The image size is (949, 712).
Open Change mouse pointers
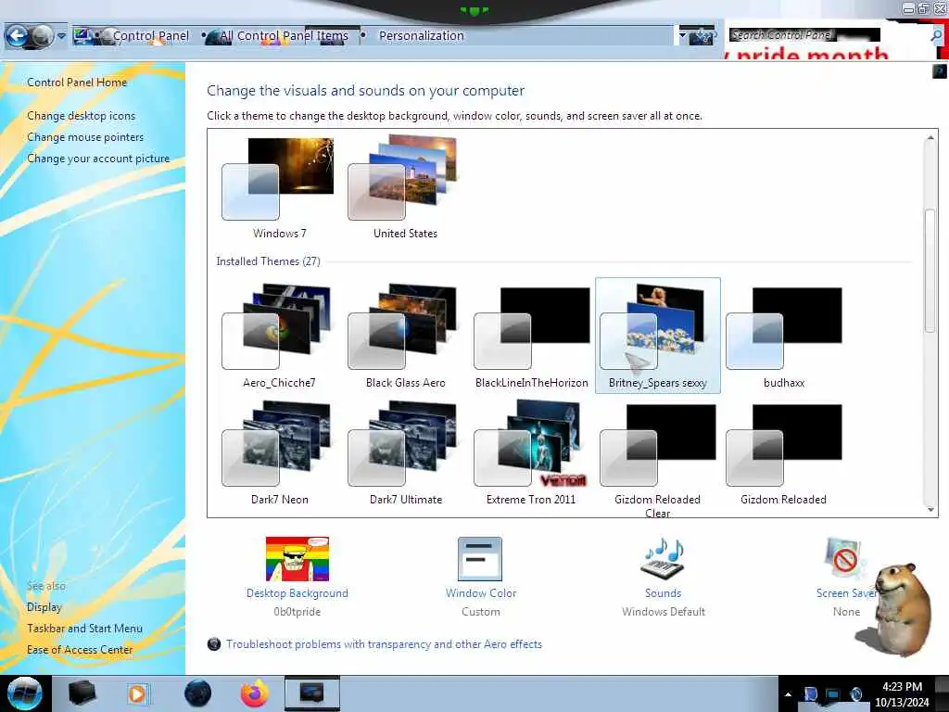pyautogui.click(x=85, y=137)
